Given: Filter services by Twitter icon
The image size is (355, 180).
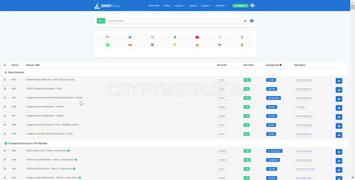Looking at the screenshot, I should [130, 37].
